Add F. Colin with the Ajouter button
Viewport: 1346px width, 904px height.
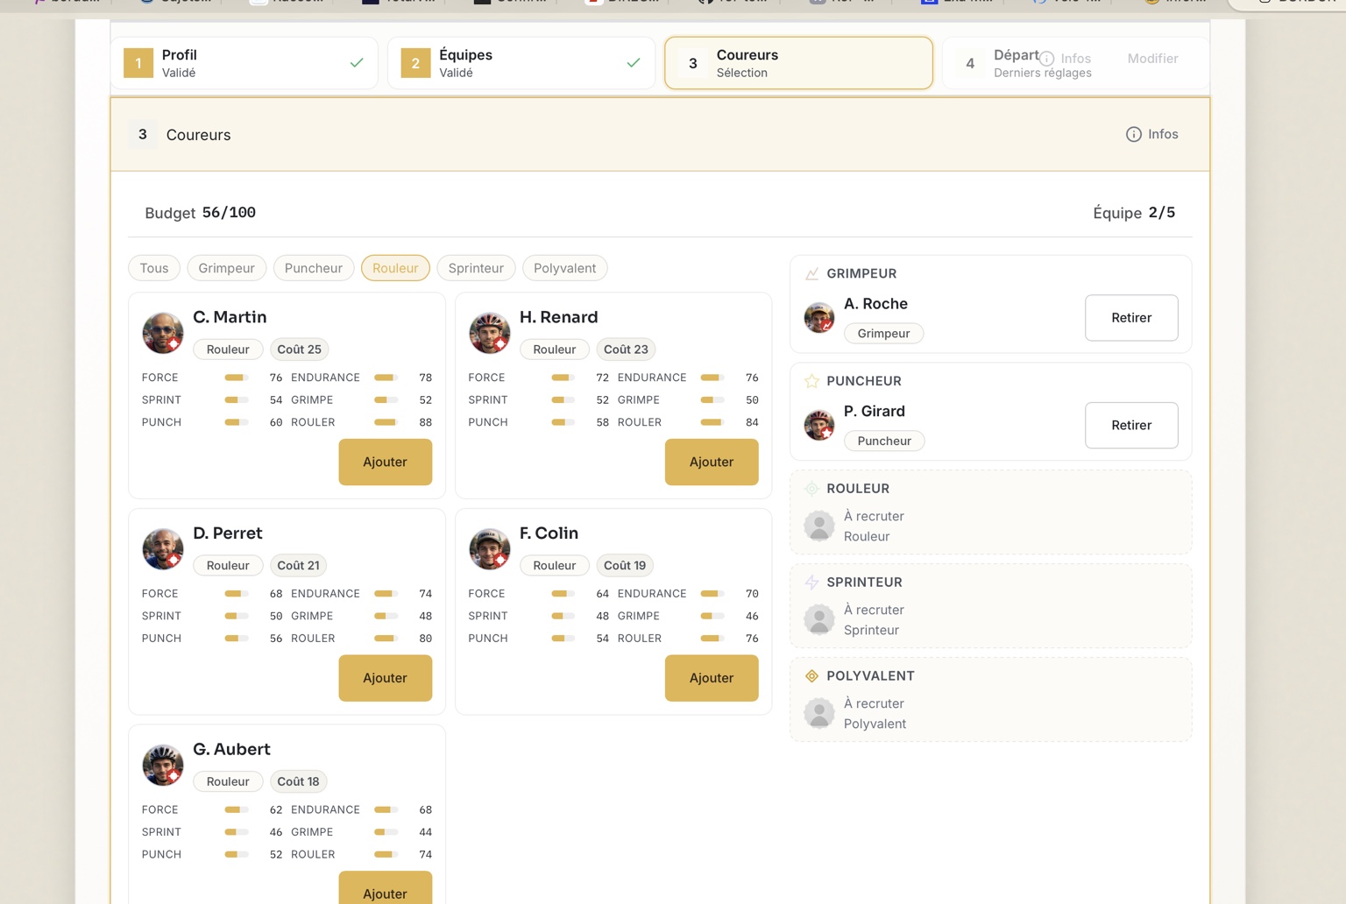pos(711,678)
